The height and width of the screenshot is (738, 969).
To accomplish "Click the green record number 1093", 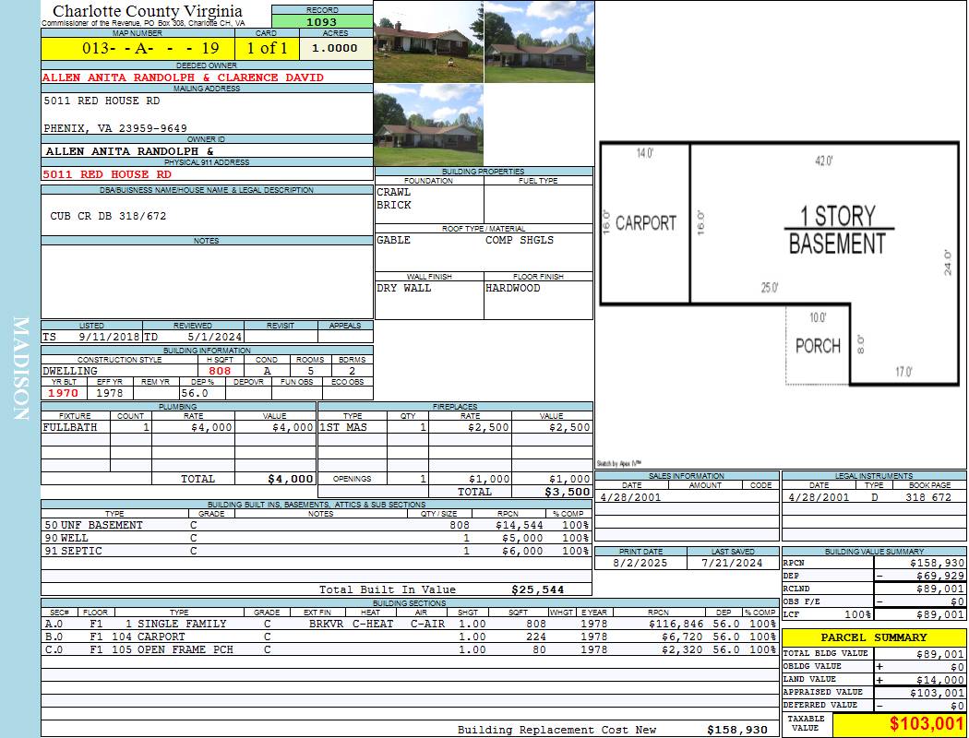I will click(322, 21).
